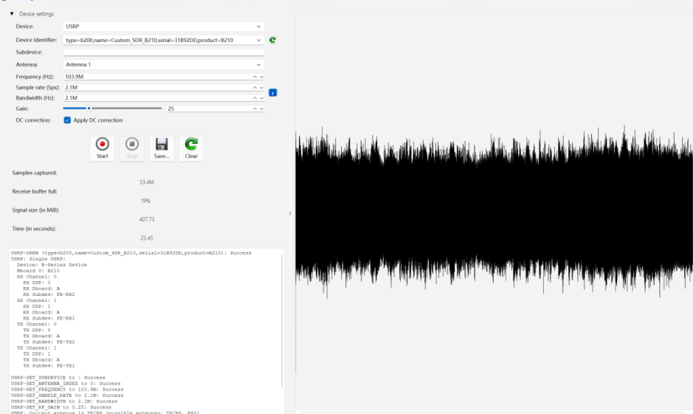Refresh the device identifier list
Screen dimensions: 693x414
(x=272, y=40)
